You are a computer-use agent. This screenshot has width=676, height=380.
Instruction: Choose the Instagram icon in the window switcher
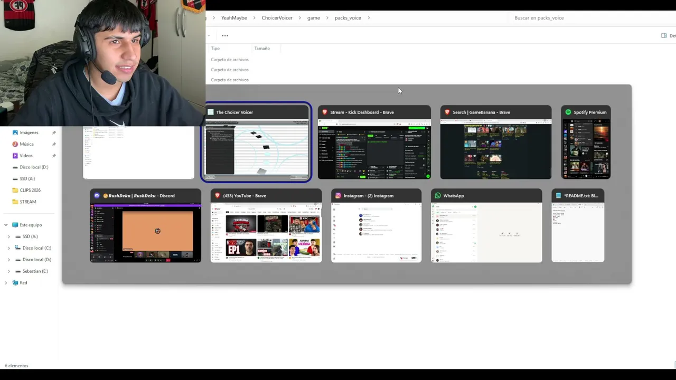(338, 196)
